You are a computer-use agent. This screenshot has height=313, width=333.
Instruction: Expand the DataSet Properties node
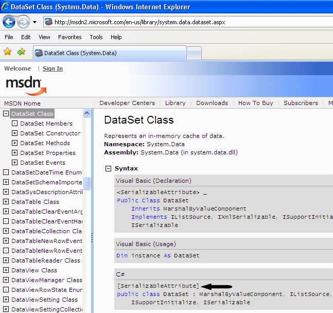pyautogui.click(x=14, y=152)
